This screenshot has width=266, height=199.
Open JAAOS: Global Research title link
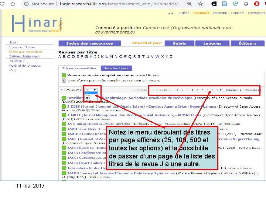86,134
